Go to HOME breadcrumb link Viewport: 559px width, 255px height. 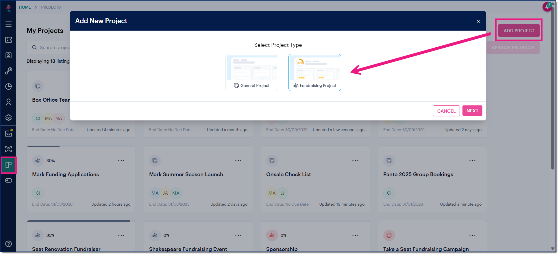pyautogui.click(x=25, y=7)
